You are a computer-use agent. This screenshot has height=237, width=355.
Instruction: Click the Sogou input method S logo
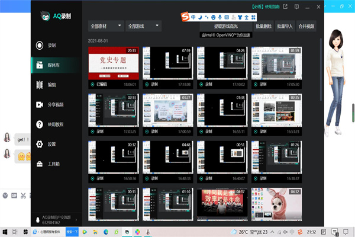coord(185,17)
